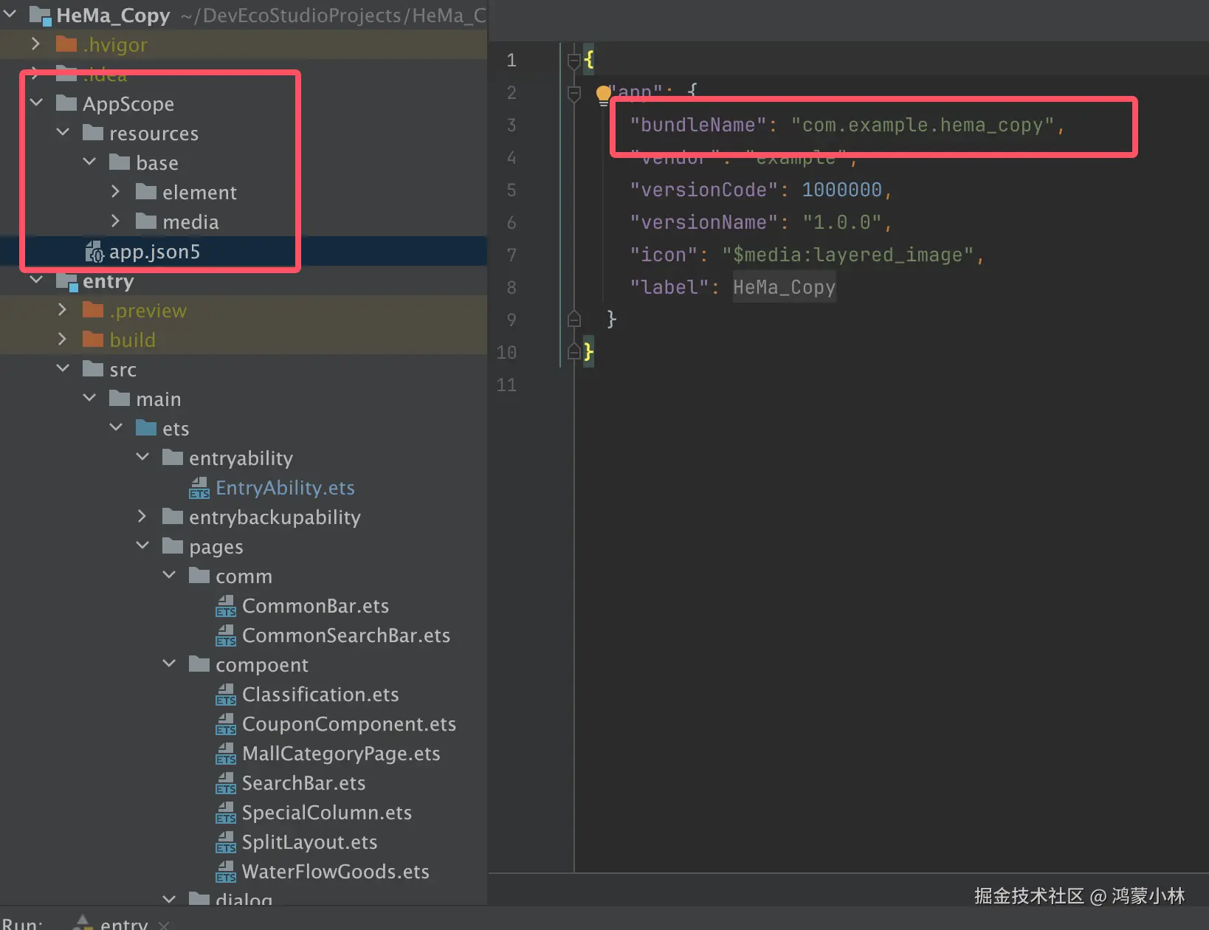Click the "1.0.0" version name value

coord(842,223)
